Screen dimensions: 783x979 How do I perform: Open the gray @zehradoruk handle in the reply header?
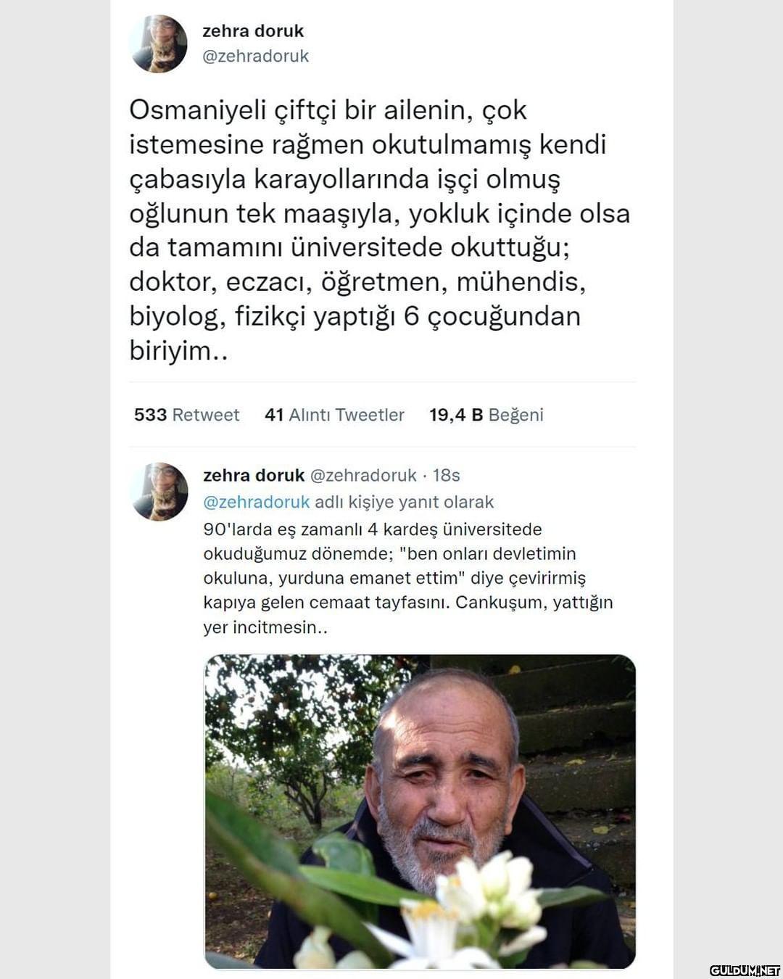click(x=363, y=476)
